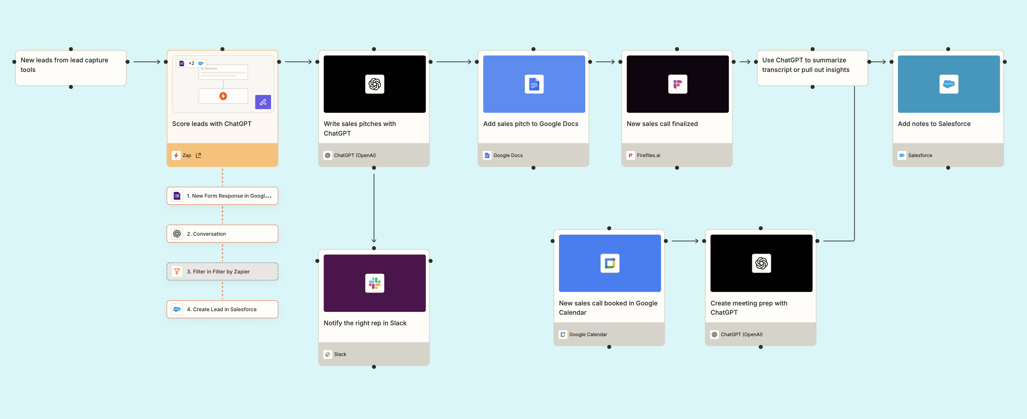Click the small Slack footer icon
The image size is (1027, 419).
point(328,354)
